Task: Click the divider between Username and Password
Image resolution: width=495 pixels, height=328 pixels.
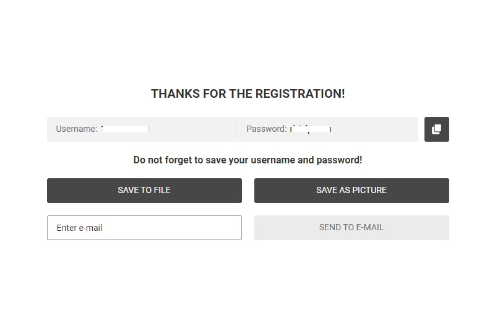Action: coord(236,129)
